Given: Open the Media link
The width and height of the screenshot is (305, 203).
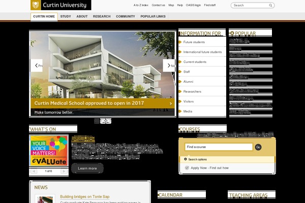Looking at the screenshot, I should click(188, 112).
